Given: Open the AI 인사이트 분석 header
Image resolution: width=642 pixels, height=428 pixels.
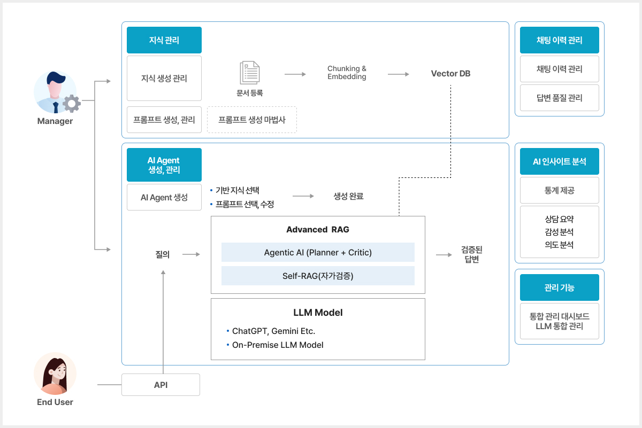Looking at the screenshot, I should click(x=559, y=161).
